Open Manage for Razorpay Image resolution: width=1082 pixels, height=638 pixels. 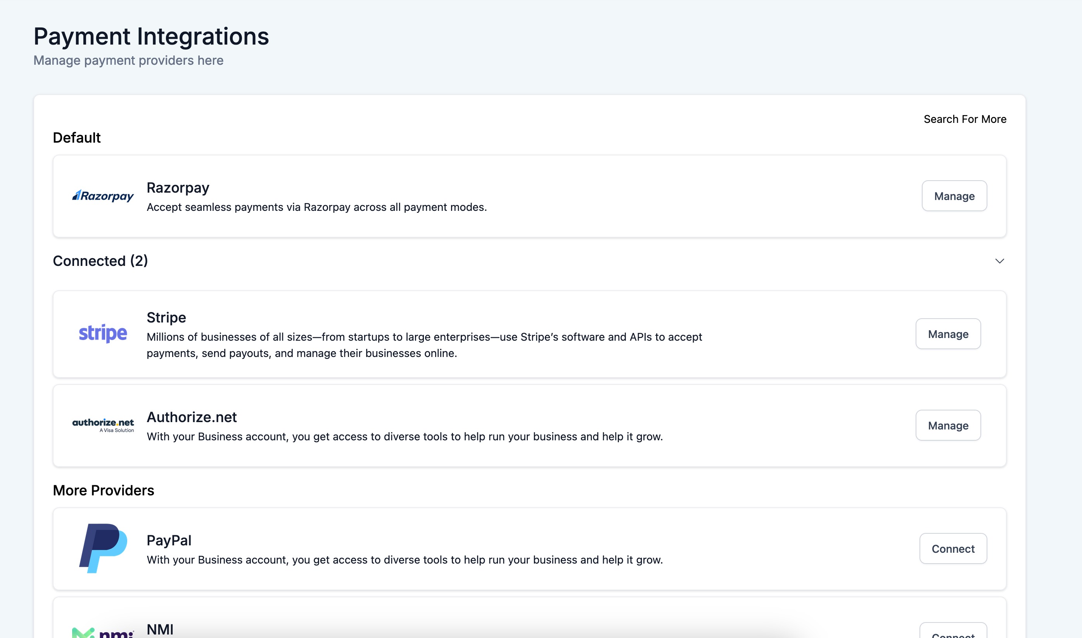[954, 196]
